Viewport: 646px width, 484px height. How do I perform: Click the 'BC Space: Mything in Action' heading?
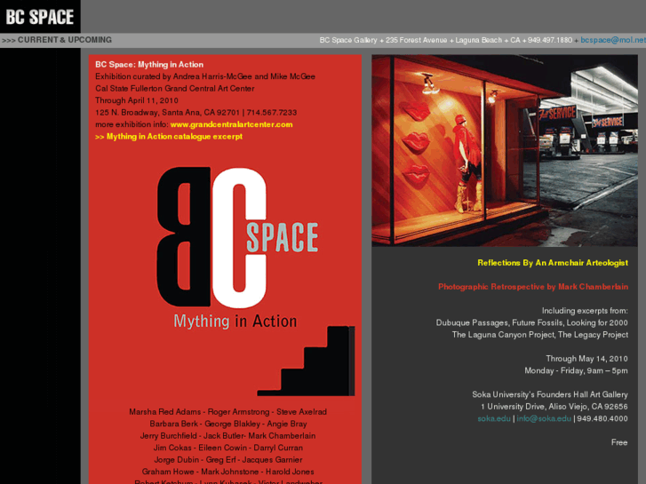149,65
